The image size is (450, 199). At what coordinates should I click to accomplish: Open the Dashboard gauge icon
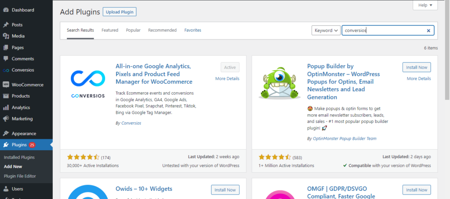[6, 10]
